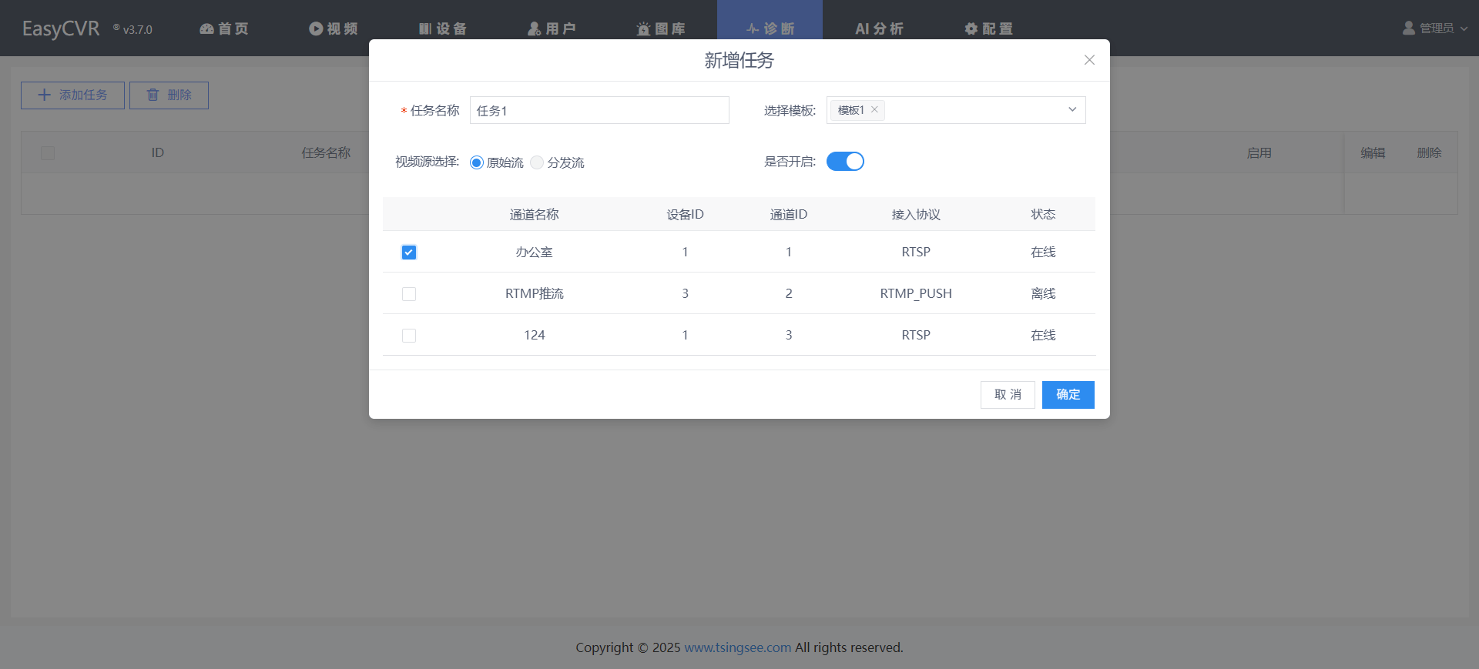
Task: Click the gear icon beside 配置
Action: coord(971,28)
